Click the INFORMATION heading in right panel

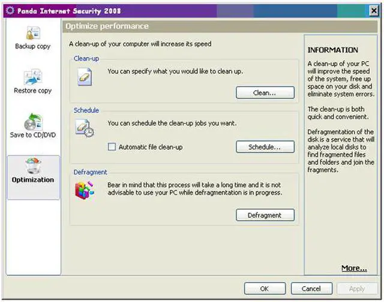[x=332, y=50]
